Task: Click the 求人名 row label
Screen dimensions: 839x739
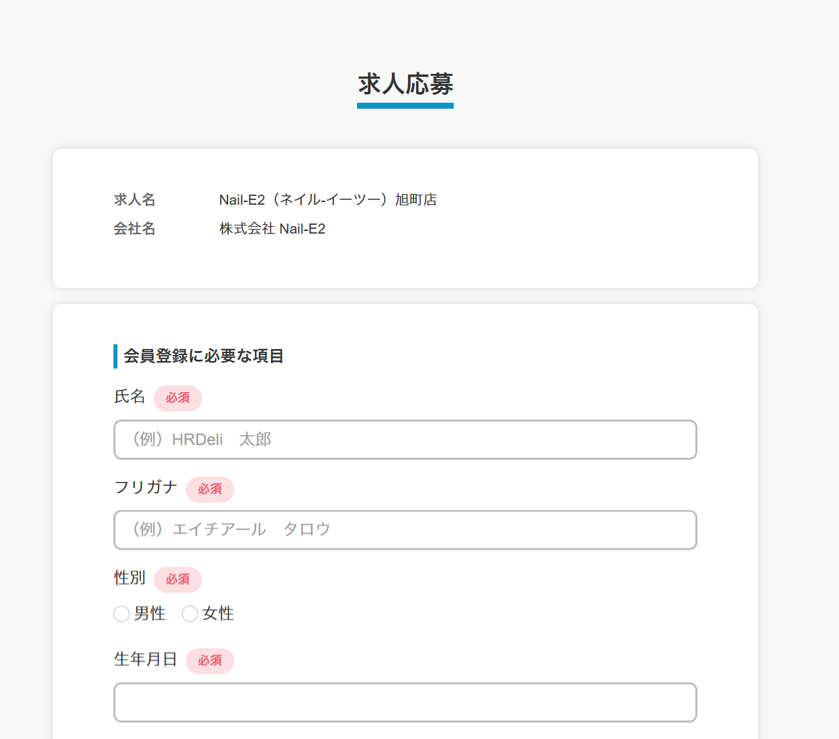Action: click(134, 199)
